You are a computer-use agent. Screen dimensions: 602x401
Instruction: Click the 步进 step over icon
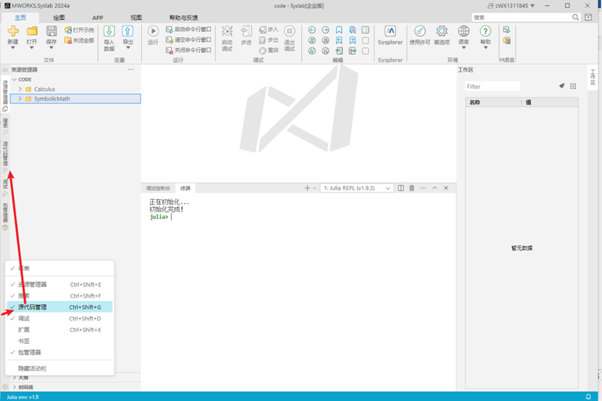(246, 31)
